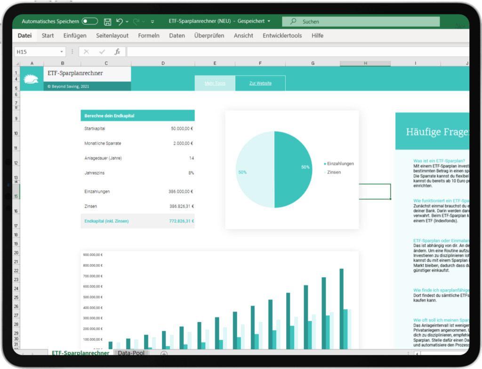Click the Redo icon

pyautogui.click(x=137, y=21)
